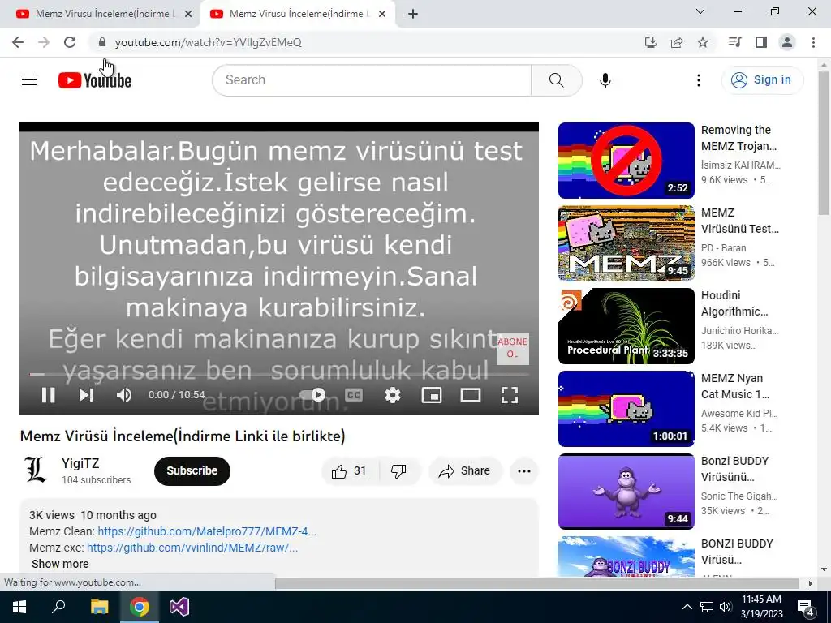Viewport: 831px width, 623px height.
Task: Subscribe to the YigiTZ channel
Action: click(192, 471)
